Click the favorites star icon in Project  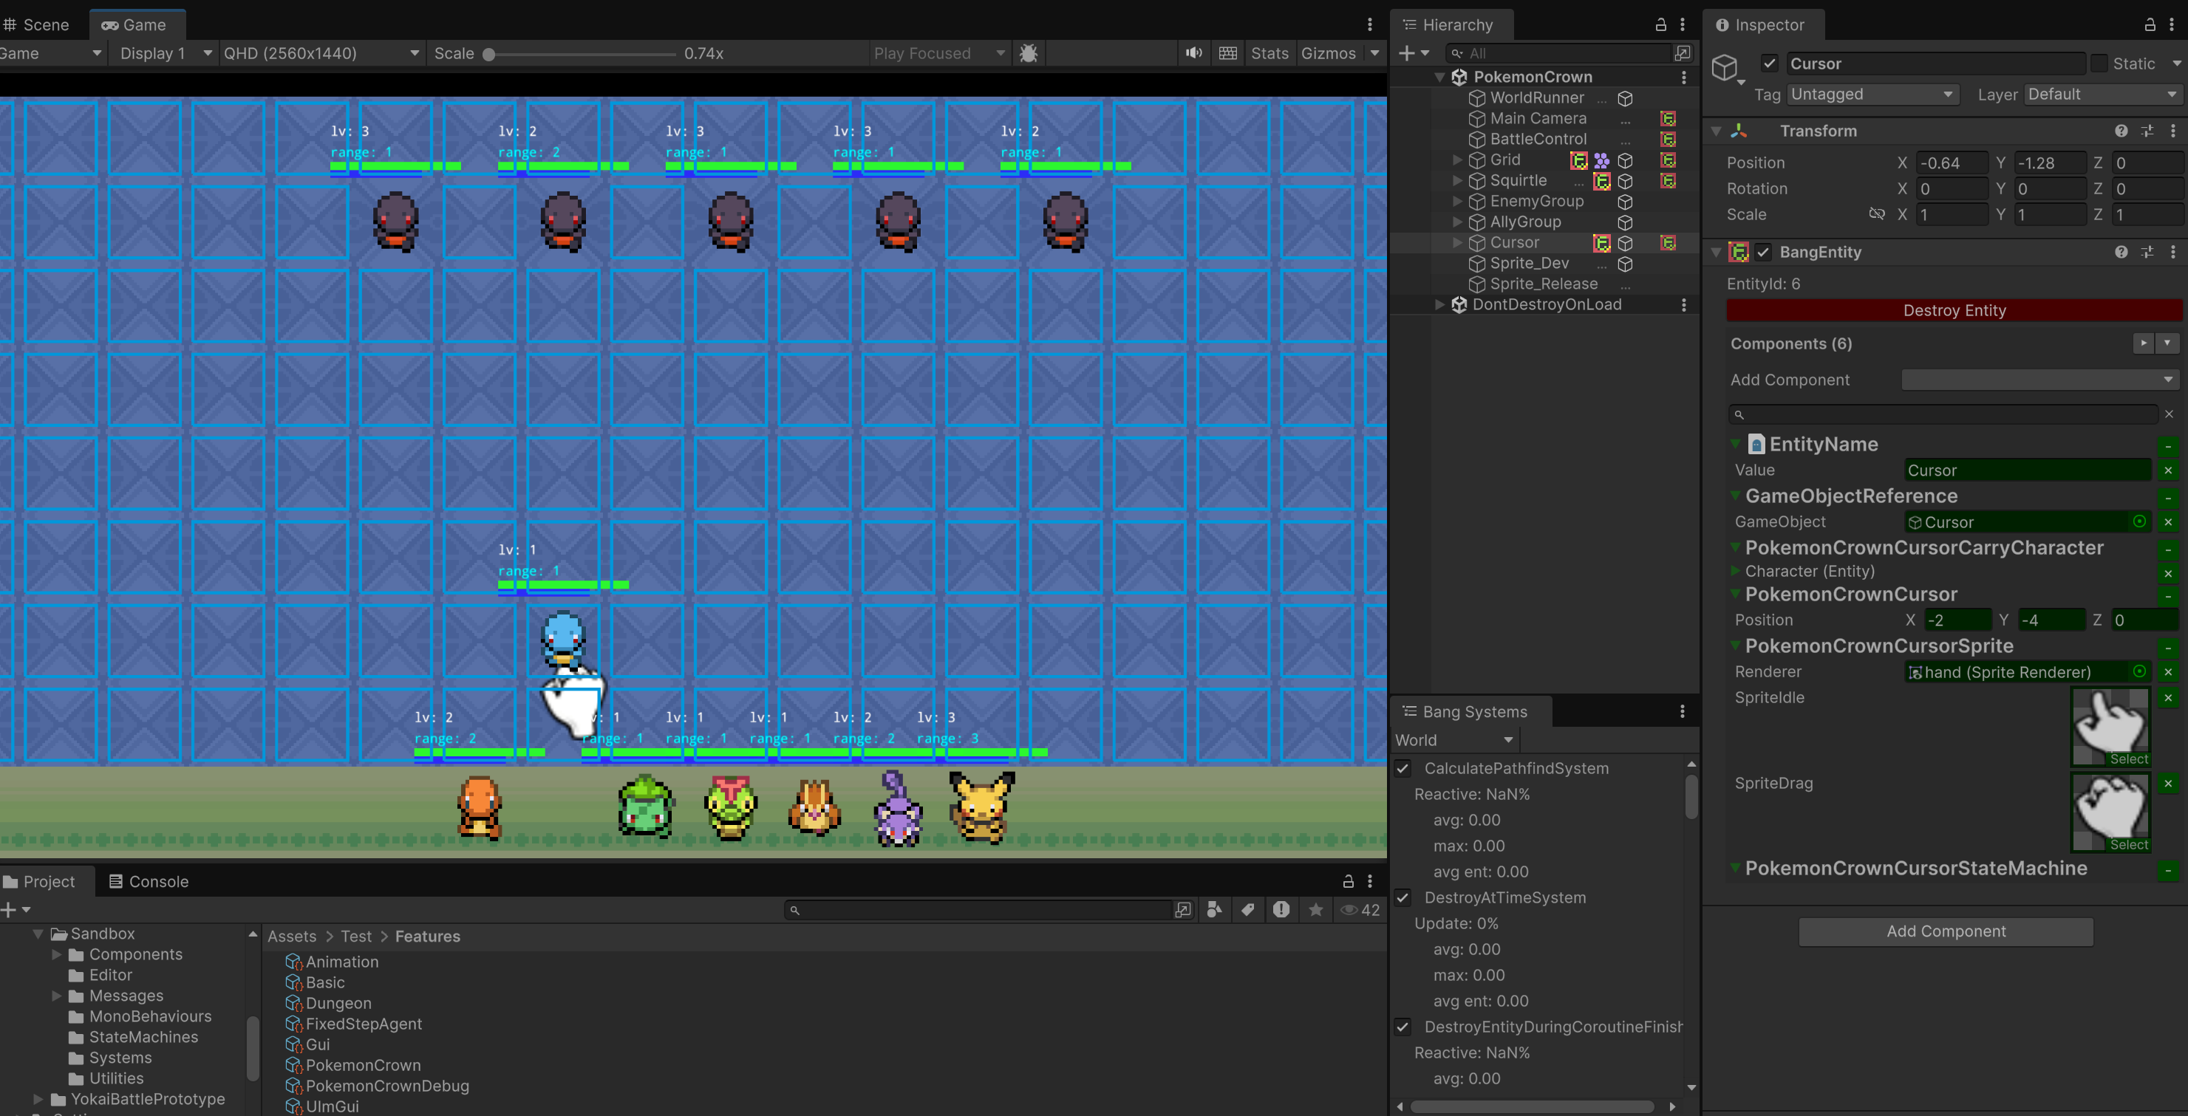1316,910
